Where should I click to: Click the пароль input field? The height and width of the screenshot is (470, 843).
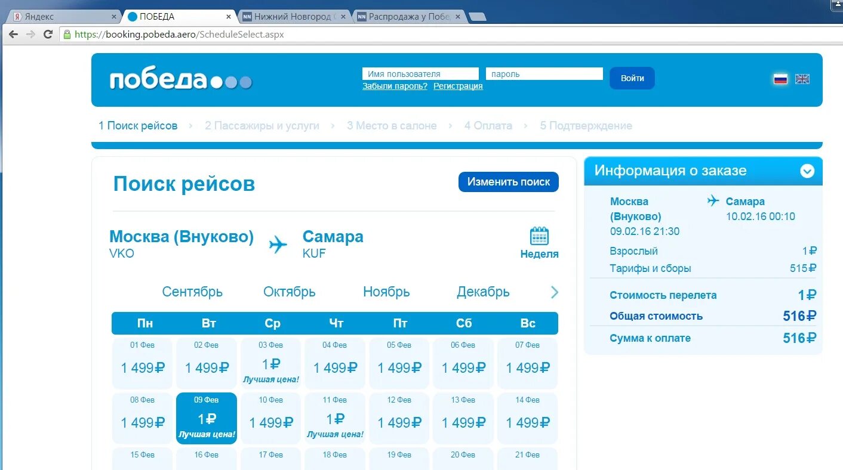pyautogui.click(x=544, y=74)
